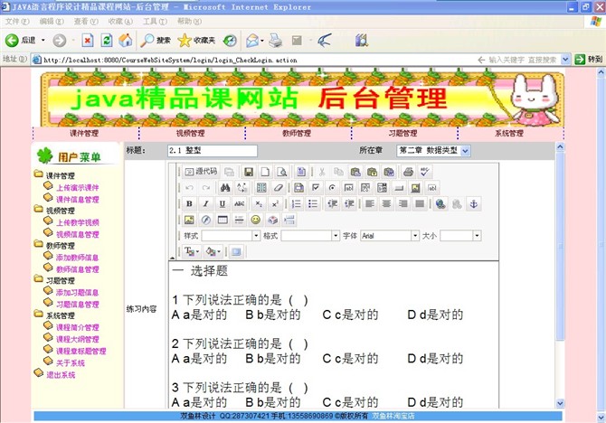Open the background color picker
The width and height of the screenshot is (606, 423).
213,252
